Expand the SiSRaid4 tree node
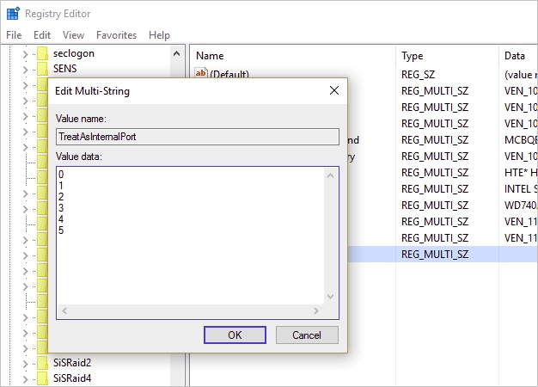 [x=25, y=379]
